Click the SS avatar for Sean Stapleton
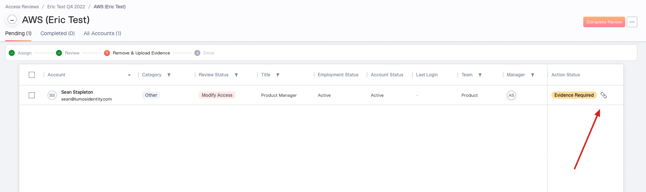Viewport: 646px width, 192px height. pos(52,95)
